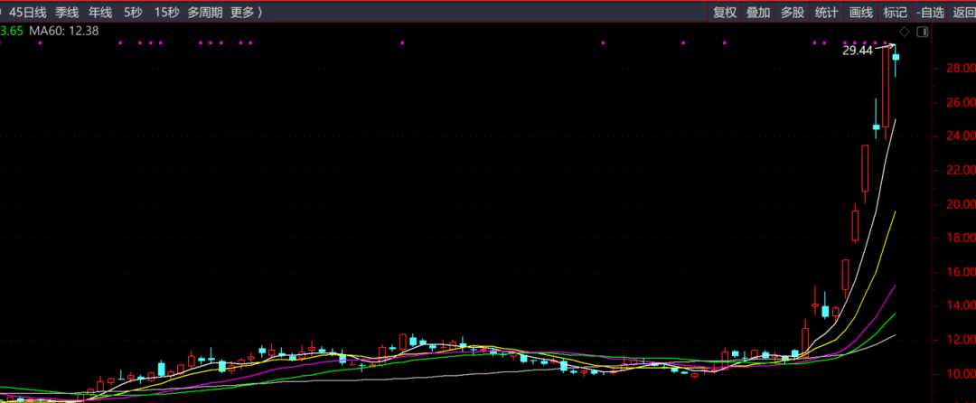976x403 pixels.
Task: Click the tallest red candlestick near 29.44
Action: click(x=886, y=87)
